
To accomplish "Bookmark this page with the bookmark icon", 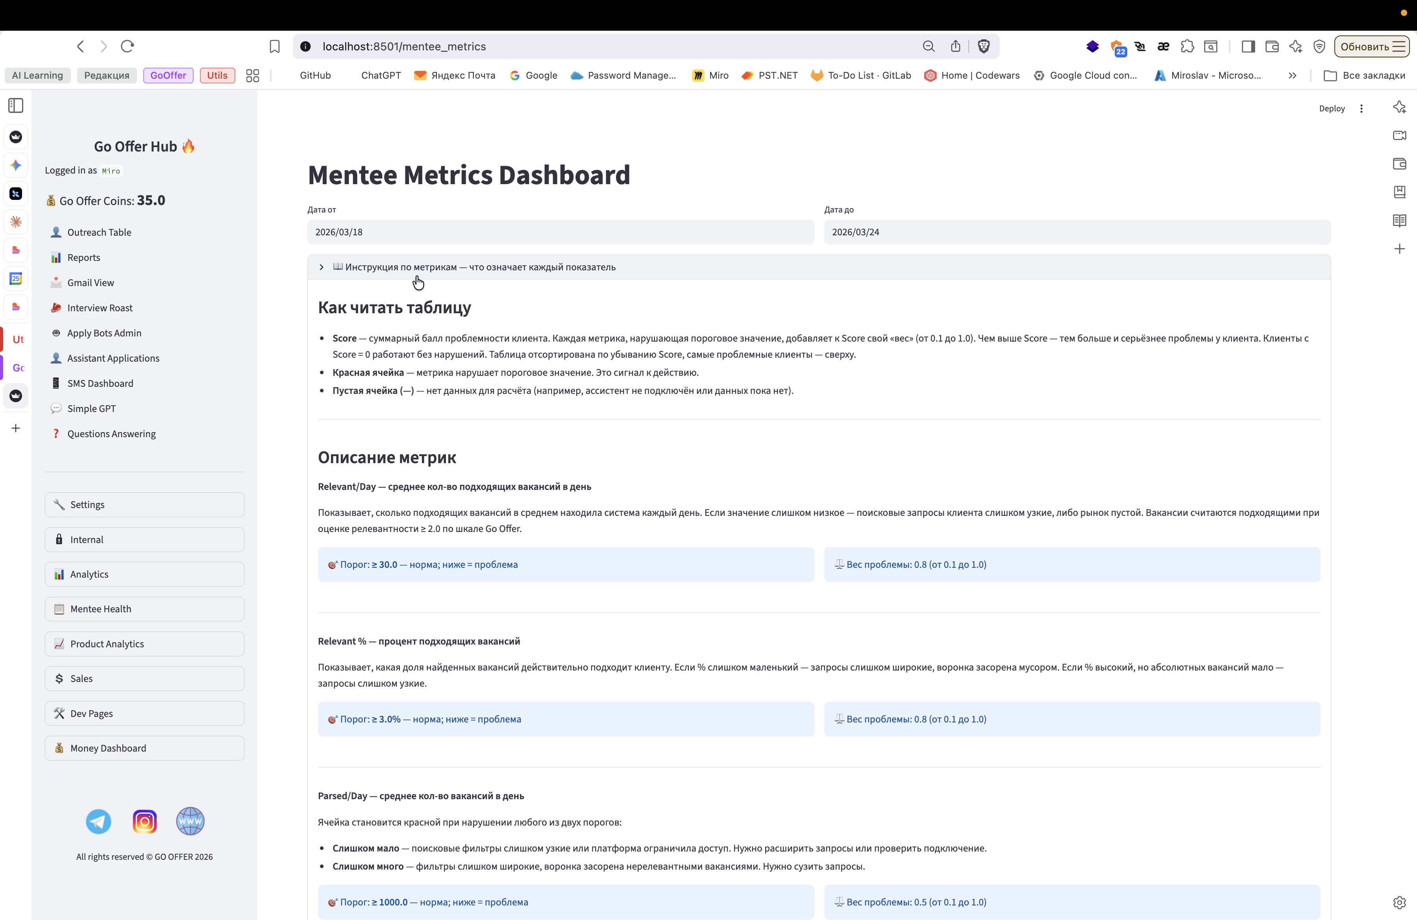I will [274, 46].
